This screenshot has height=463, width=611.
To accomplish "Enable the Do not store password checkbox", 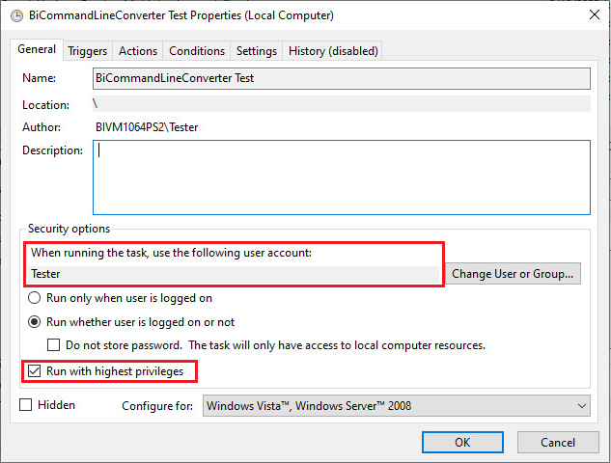I will [x=54, y=345].
